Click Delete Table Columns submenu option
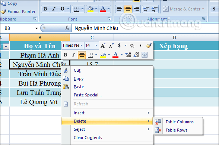 click(x=178, y=122)
